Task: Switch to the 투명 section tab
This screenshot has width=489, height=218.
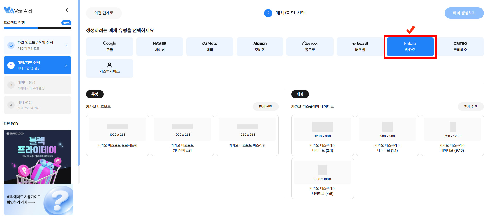Action: tap(95, 94)
